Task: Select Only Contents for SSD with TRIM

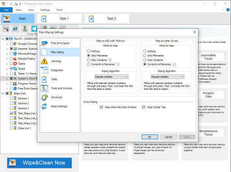Action: (88, 60)
